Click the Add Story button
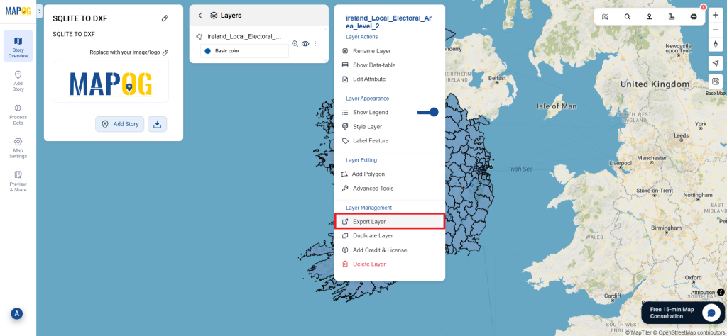The image size is (727, 336). coord(119,124)
